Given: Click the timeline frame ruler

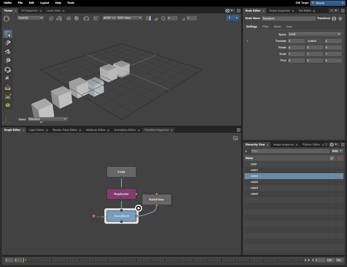Looking at the screenshot, I should pyautogui.click(x=163, y=260).
